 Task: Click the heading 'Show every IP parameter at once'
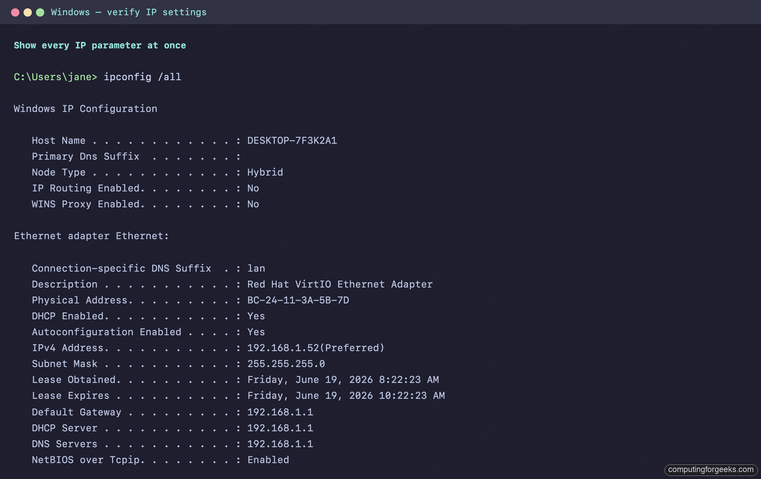(x=100, y=46)
